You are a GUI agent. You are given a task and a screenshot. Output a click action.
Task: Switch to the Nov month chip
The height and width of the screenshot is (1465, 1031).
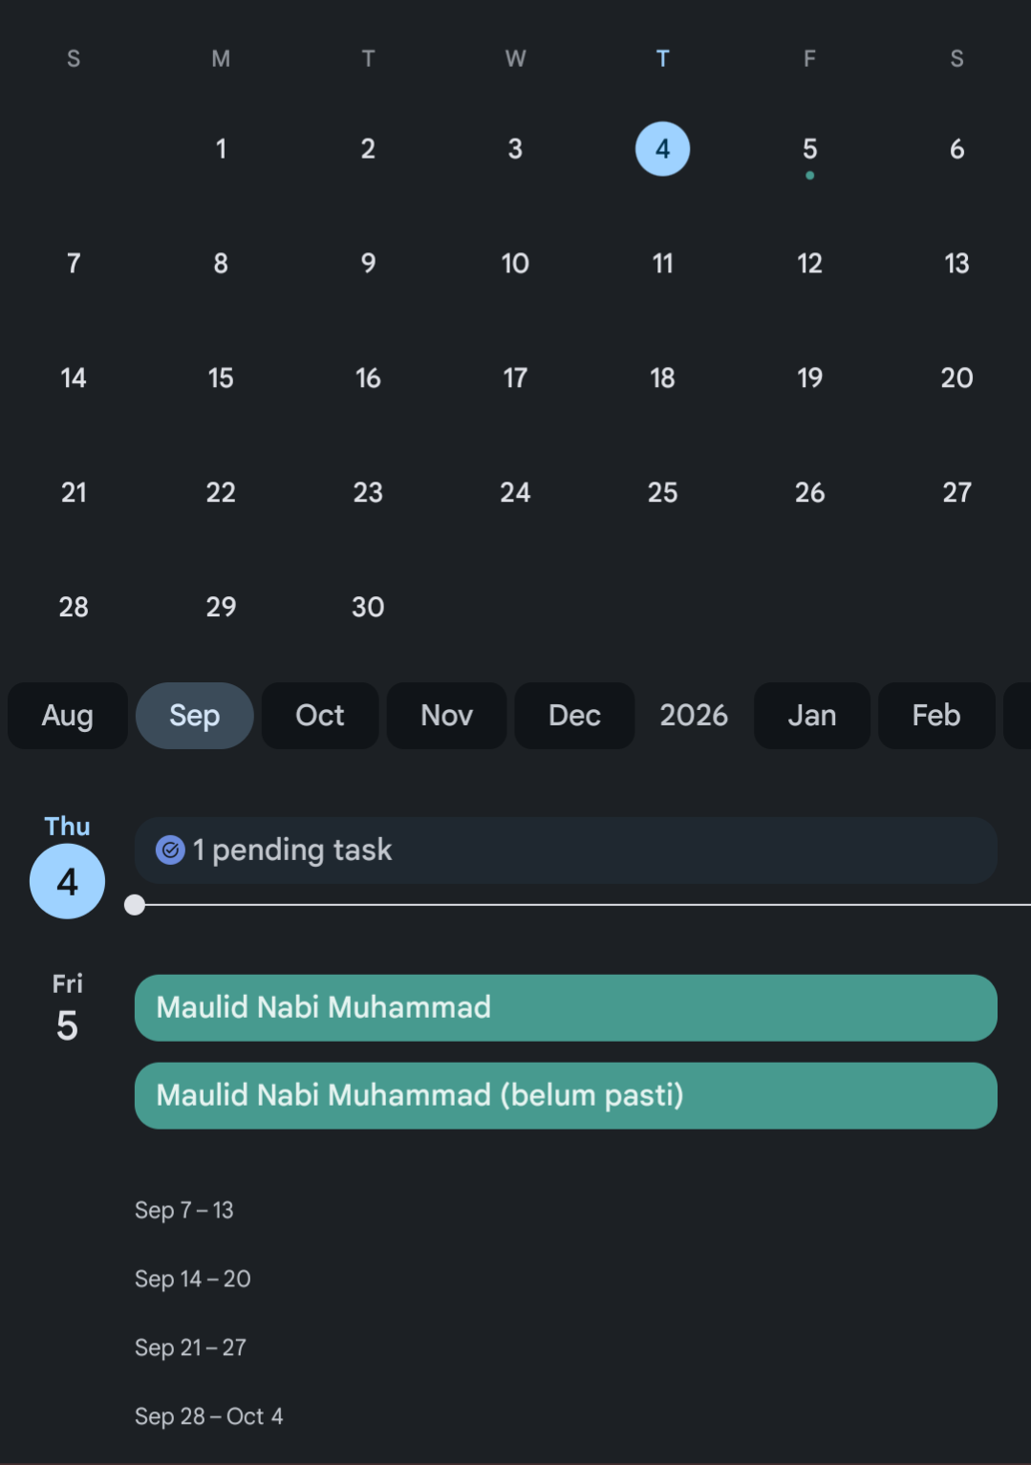[x=447, y=716]
